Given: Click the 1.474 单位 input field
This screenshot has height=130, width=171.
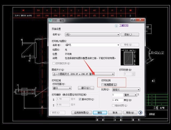Looking at the screenshot, I should [x=118, y=100].
